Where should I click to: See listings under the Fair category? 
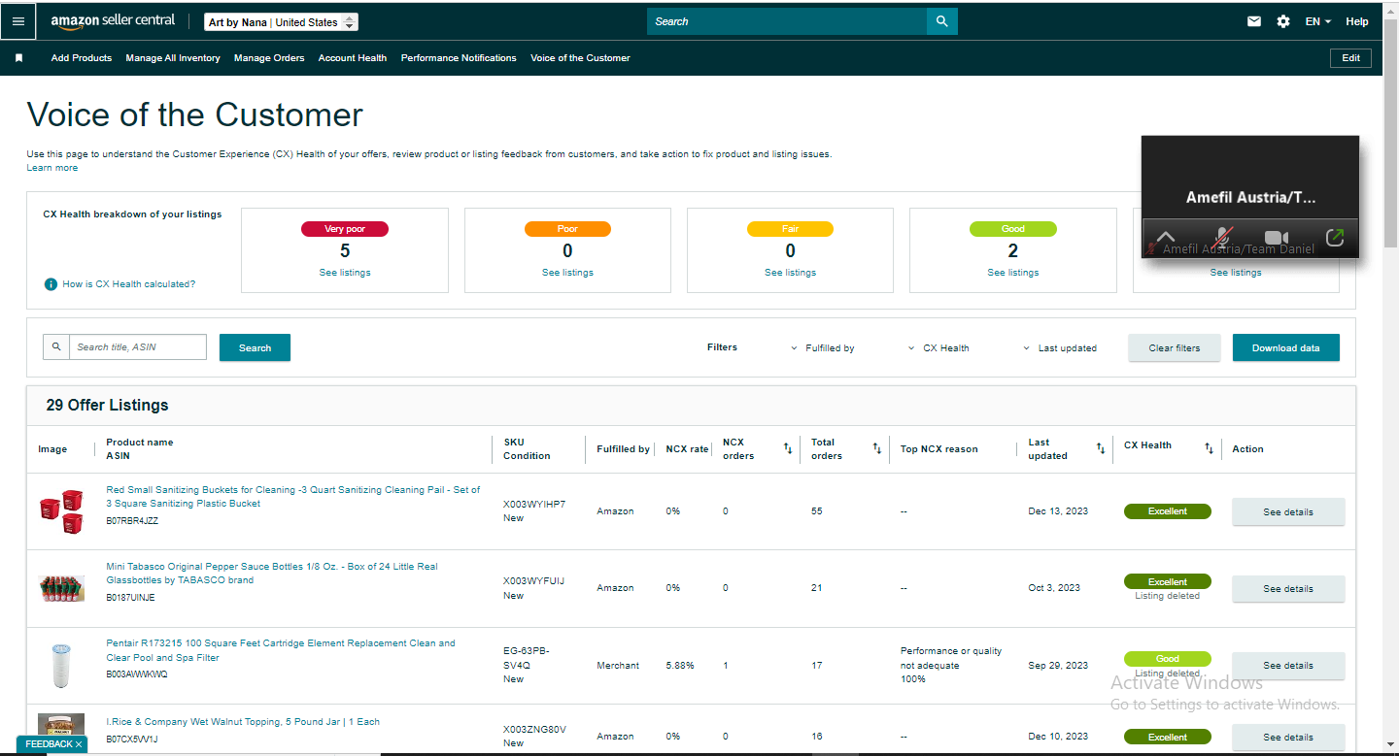point(790,273)
